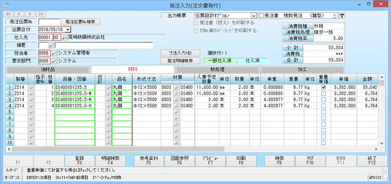Click the 図面参照 F6 button
Image resolution: width=391 pixels, height=184 pixels.
[x=180, y=160]
